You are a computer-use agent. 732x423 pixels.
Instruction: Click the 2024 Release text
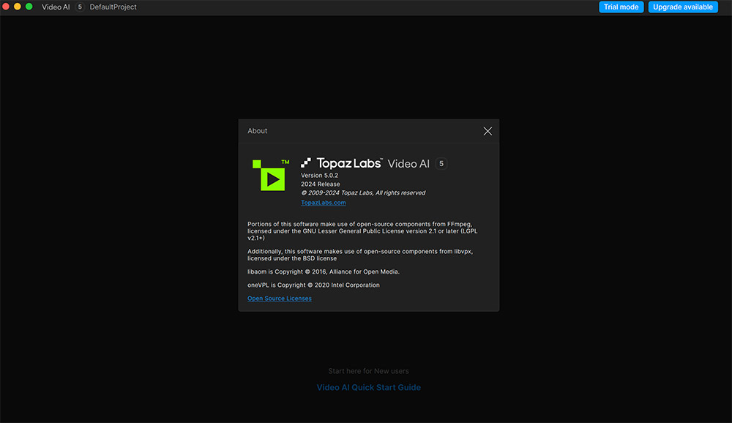[x=321, y=184]
